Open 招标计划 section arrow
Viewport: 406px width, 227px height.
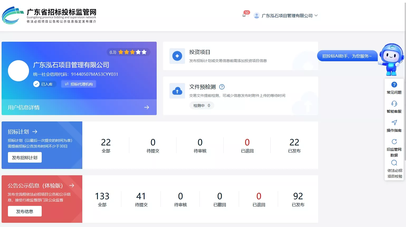[x=35, y=131]
